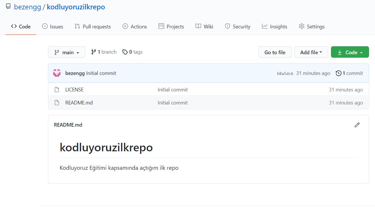Open commit hash 68a5dcb

(x=285, y=74)
